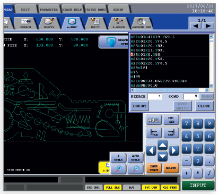Click the INSERT button
219x194 pixels.
139,106
